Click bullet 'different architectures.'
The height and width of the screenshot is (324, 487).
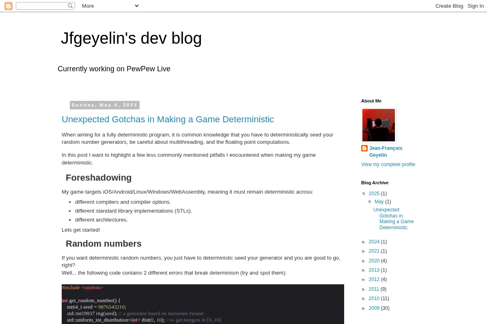101,220
